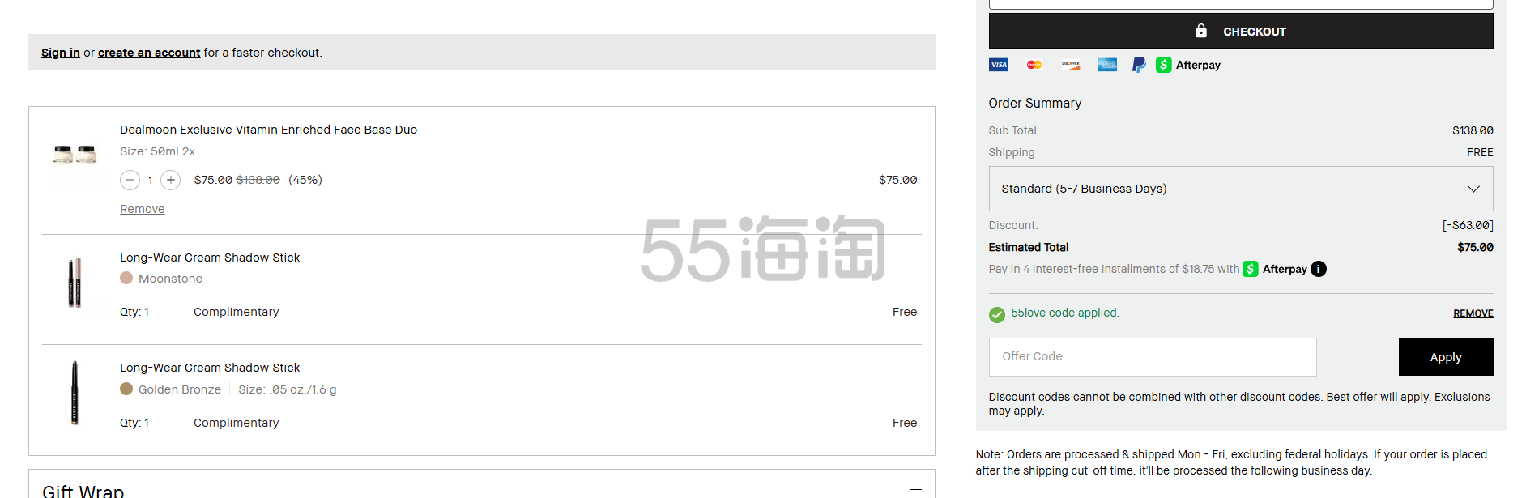
Task: Click the Shipping FREE value
Action: (1480, 152)
